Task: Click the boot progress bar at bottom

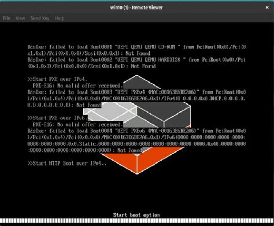Action: 137,221
